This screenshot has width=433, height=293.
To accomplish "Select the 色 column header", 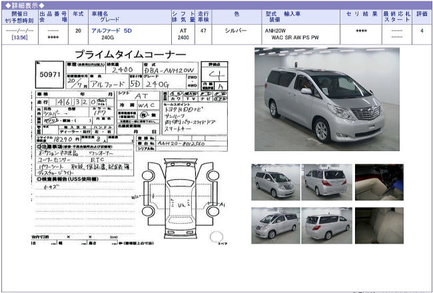I will click(236, 17).
